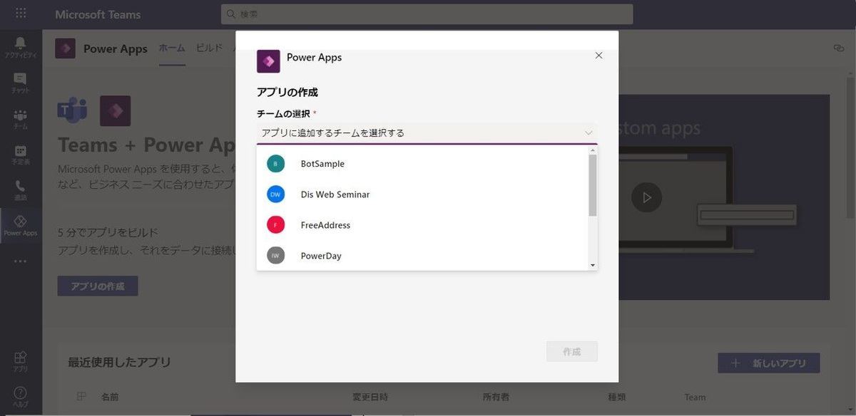The image size is (856, 416).
Task: Sort by the 名前 column header
Action: 110,397
